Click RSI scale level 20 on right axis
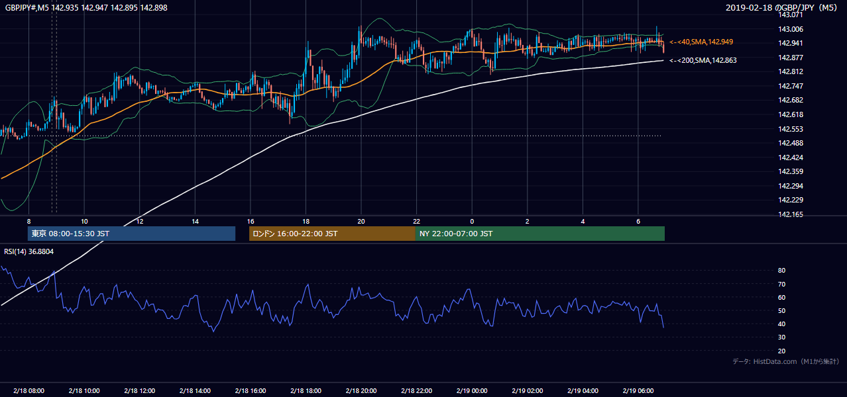 pyautogui.click(x=781, y=351)
